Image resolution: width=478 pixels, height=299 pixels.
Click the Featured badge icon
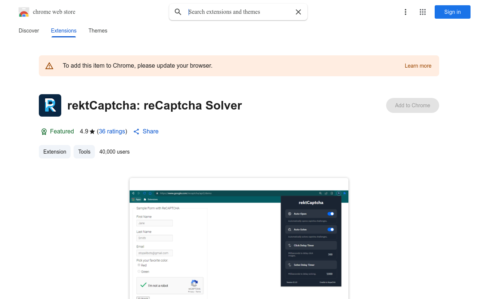click(44, 132)
